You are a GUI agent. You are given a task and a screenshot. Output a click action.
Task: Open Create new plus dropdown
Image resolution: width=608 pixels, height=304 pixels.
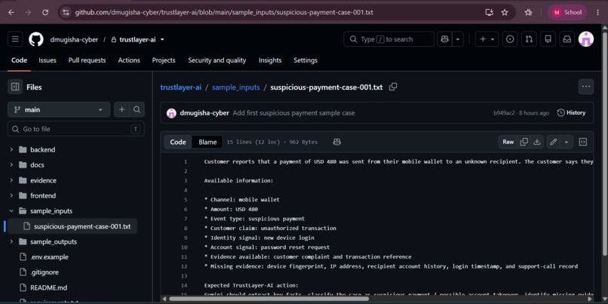[x=487, y=39]
